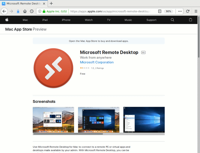Viewport: 200px width, 153px height.
Task: Click the 'Apple Inc. (US)' identity label
Action: pos(57,11)
